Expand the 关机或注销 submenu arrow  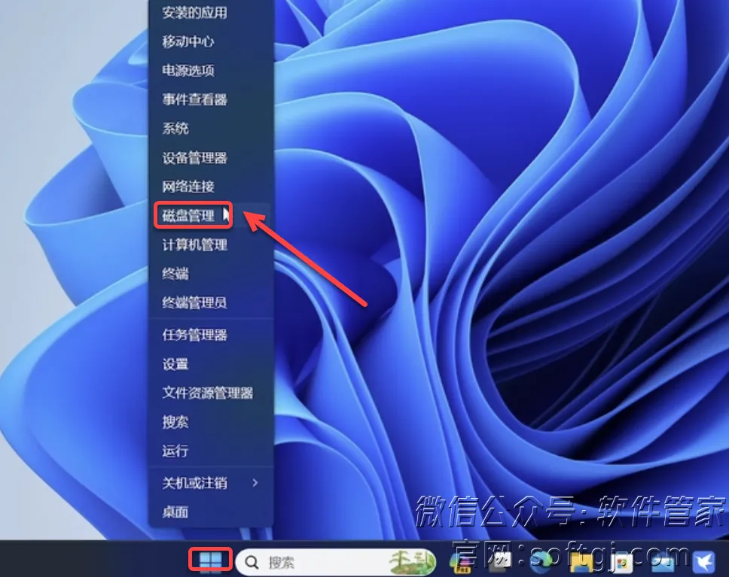tap(255, 483)
